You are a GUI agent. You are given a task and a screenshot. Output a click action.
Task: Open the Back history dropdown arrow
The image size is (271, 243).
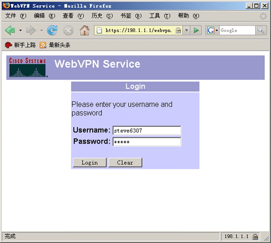(21, 30)
